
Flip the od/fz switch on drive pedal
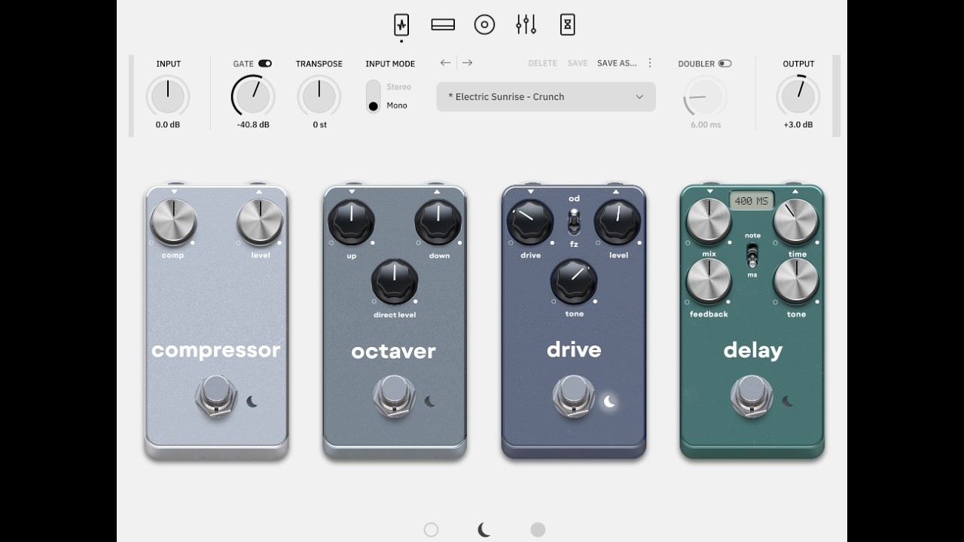point(574,221)
